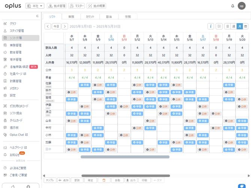
Task: Click the 出力 export button
Action: 131,181
